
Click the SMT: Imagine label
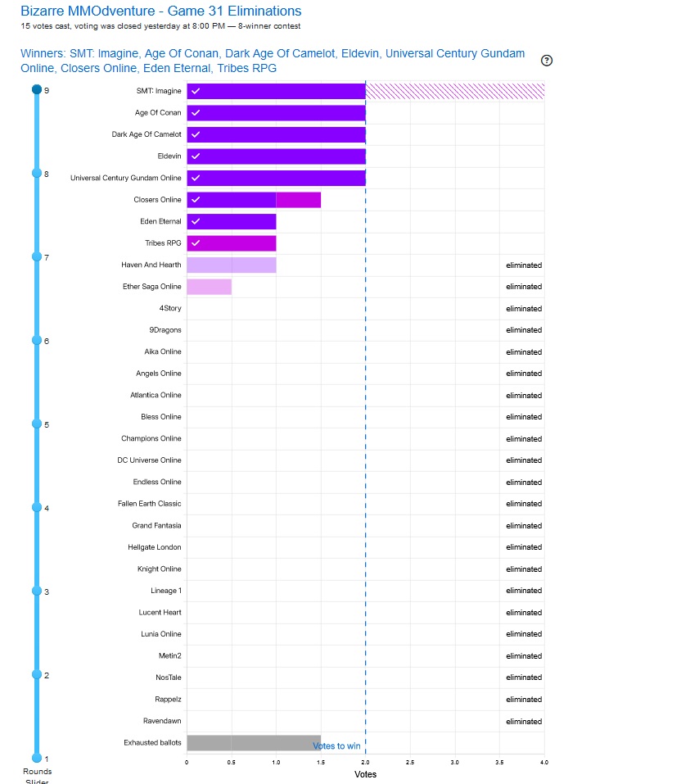point(159,91)
